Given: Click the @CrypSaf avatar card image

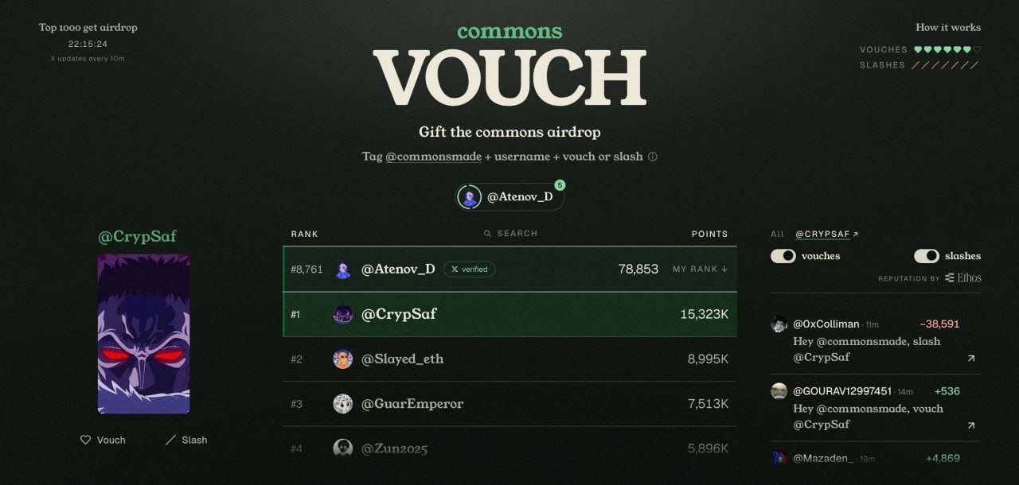Looking at the screenshot, I should click(x=144, y=334).
